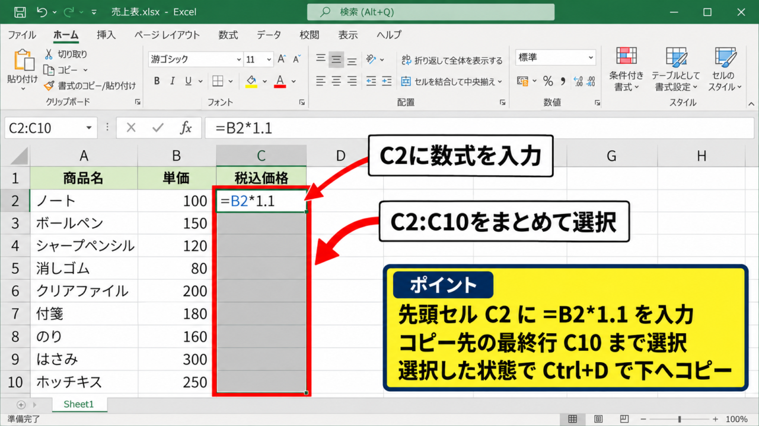Switch to the データ tab
This screenshot has height=426, width=759.
269,35
